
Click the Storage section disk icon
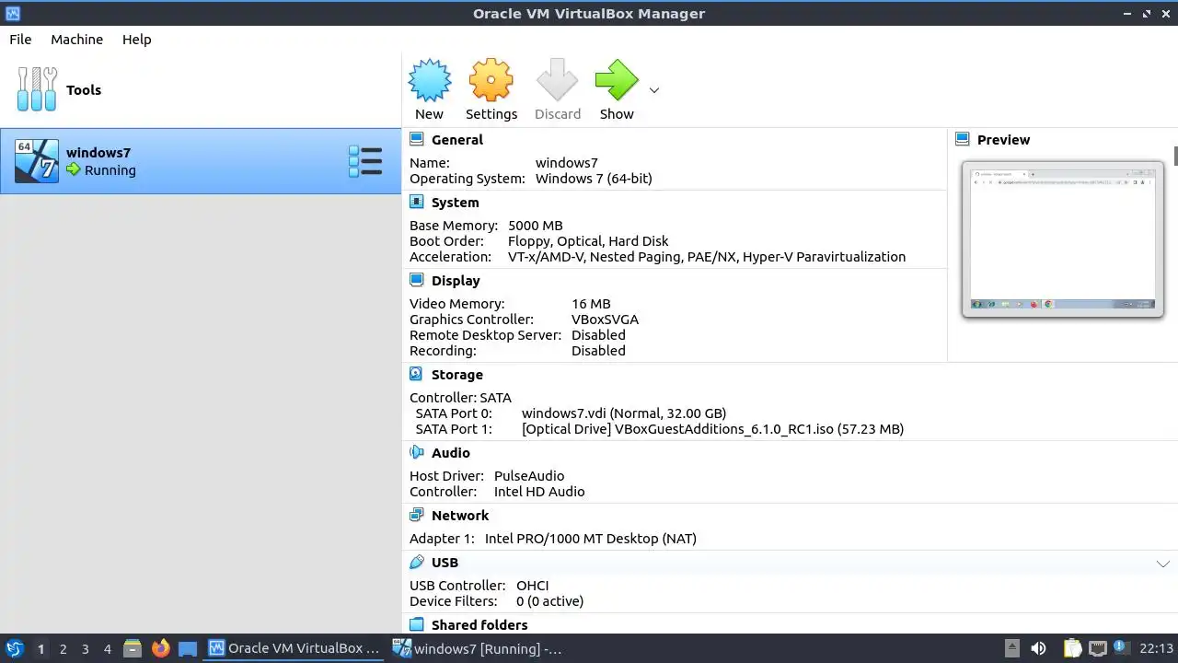(417, 374)
